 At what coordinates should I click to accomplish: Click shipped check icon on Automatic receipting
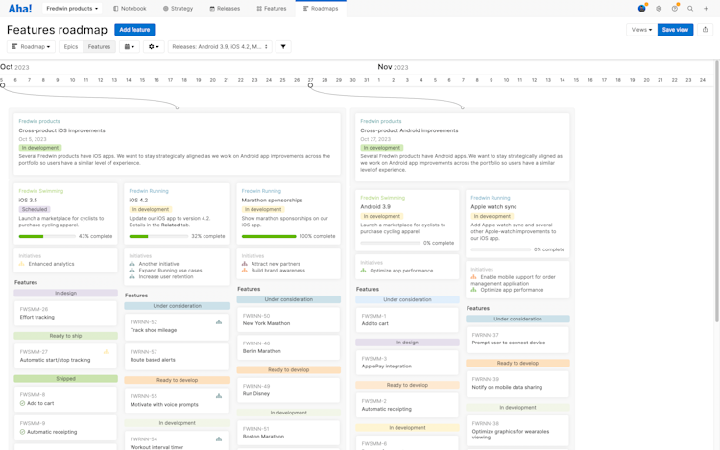pos(22,432)
